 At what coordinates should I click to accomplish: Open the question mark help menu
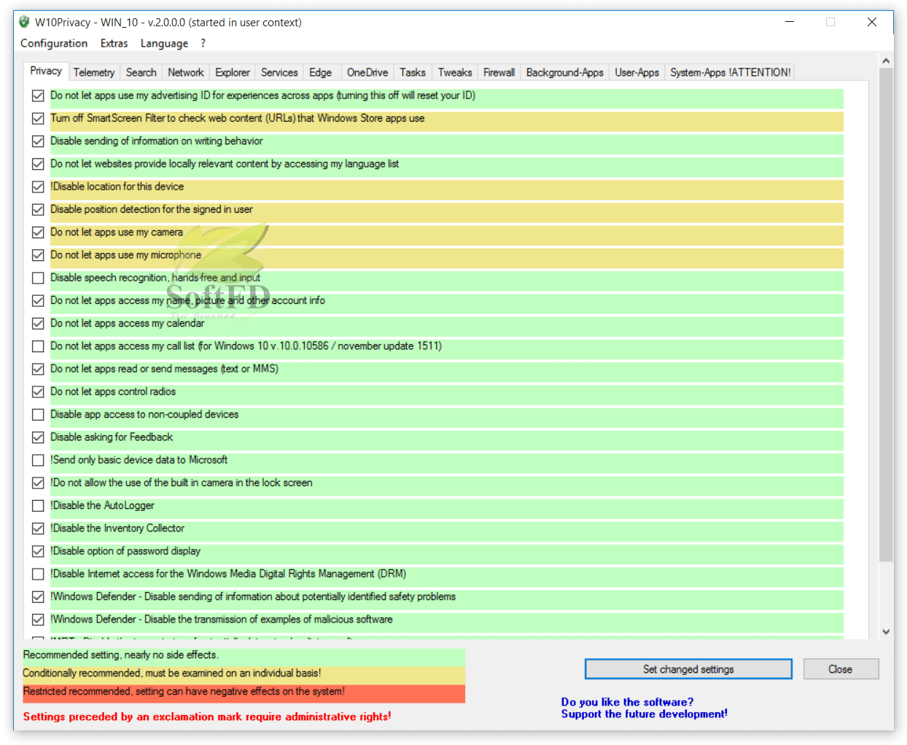click(203, 43)
